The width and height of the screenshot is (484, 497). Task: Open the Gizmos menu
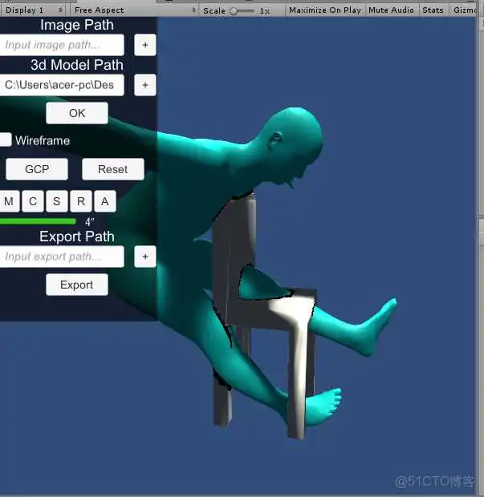(x=464, y=10)
